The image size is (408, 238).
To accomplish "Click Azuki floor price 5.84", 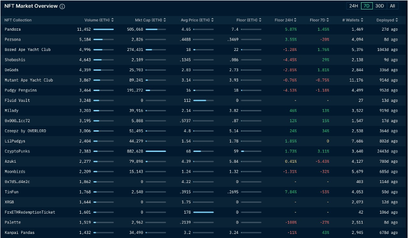I will point(234,161).
